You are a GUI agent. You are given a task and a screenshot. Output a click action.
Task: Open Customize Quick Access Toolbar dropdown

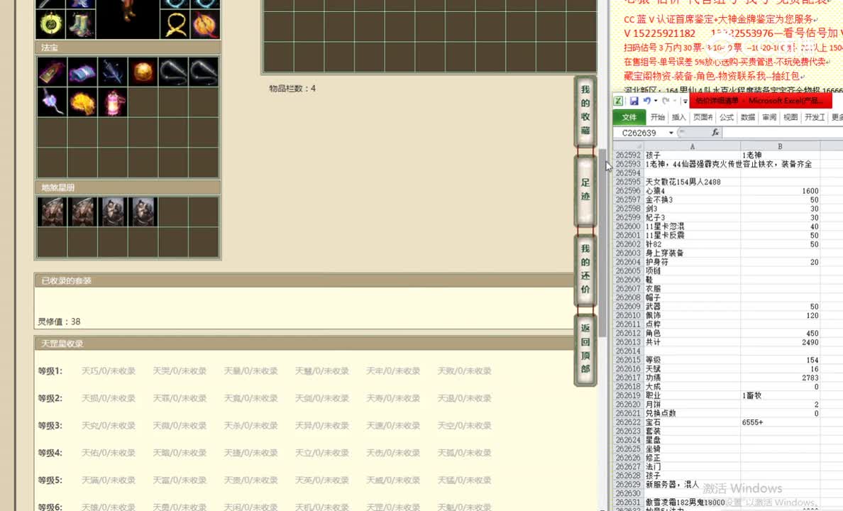685,101
